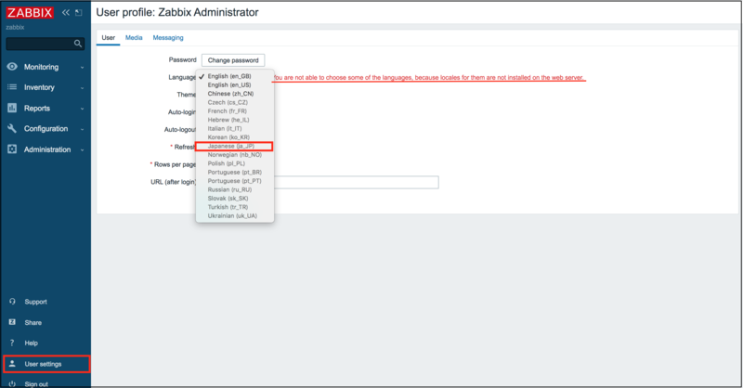The height and width of the screenshot is (388, 743).
Task: Switch to the Messaging tab
Action: (x=168, y=37)
